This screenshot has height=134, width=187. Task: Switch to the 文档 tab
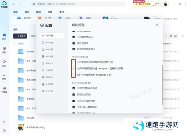(x=61, y=12)
